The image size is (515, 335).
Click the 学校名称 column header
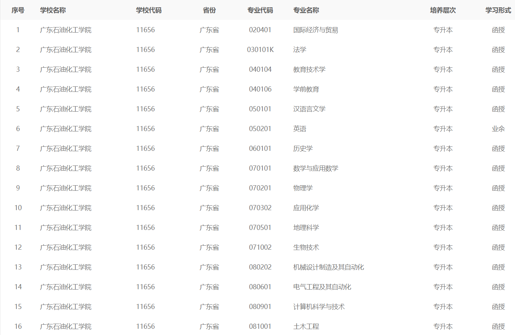[53, 10]
